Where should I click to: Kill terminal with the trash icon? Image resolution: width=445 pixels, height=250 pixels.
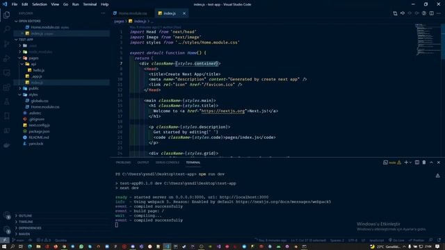click(x=424, y=162)
